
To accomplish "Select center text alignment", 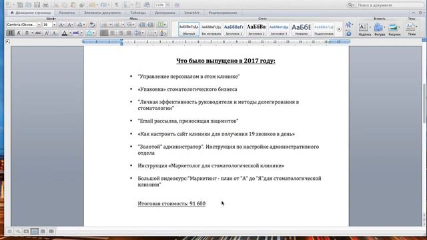I will point(112,33).
